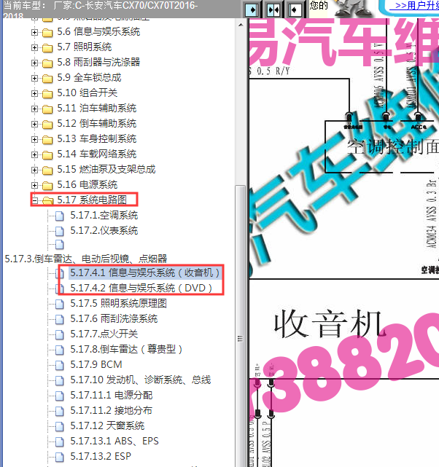
Task: Open 5.17.2.仪表系统 diagram
Action: pyautogui.click(x=104, y=230)
